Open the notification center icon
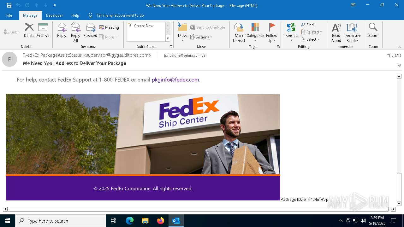 click(x=394, y=221)
